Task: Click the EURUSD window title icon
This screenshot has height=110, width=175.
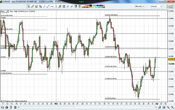Action: (x=1, y=2)
